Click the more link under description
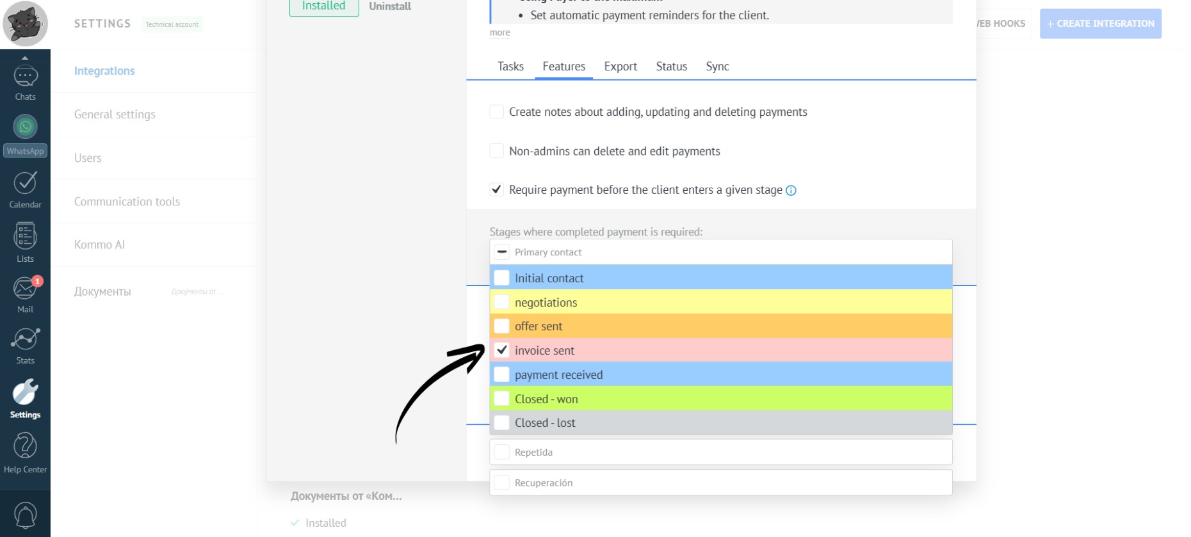 coord(499,33)
